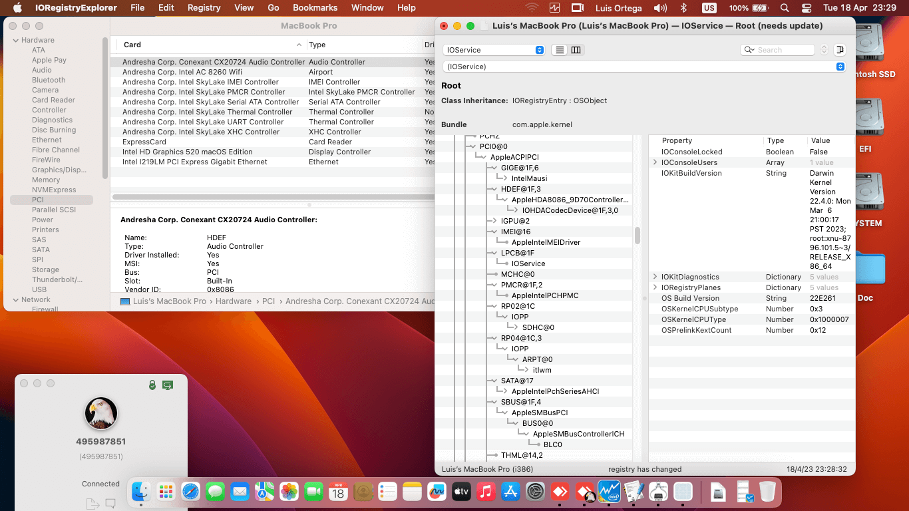Viewport: 909px width, 511px height.
Task: Toggle the IORegistryExplorer side panel button
Action: 840,50
